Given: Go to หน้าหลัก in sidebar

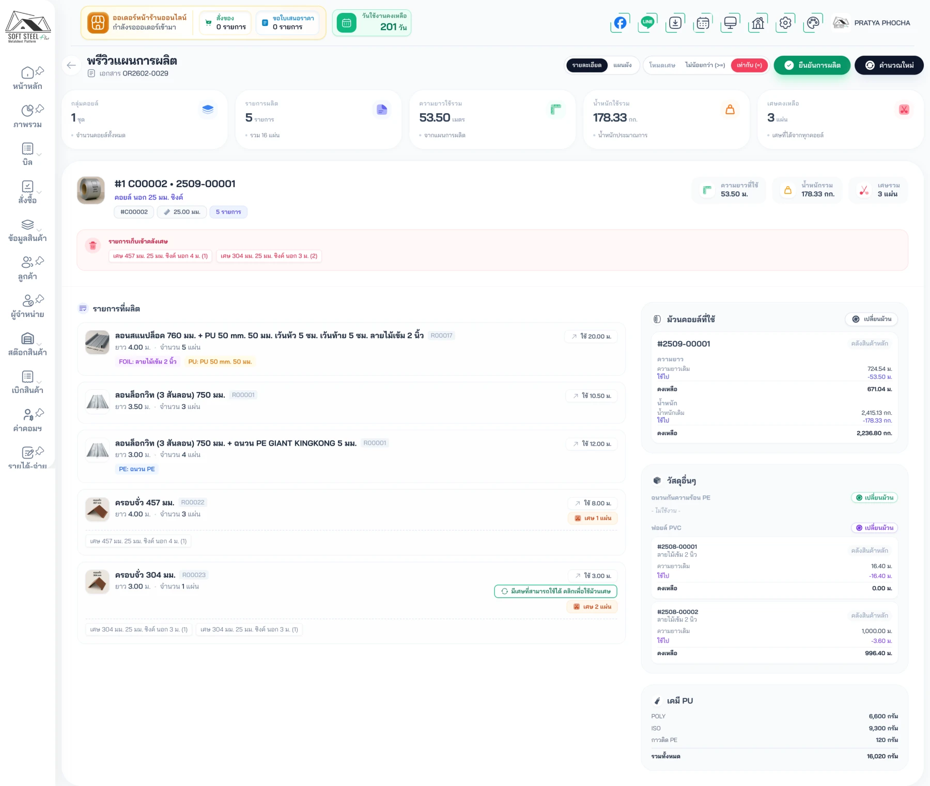Looking at the screenshot, I should click(27, 79).
